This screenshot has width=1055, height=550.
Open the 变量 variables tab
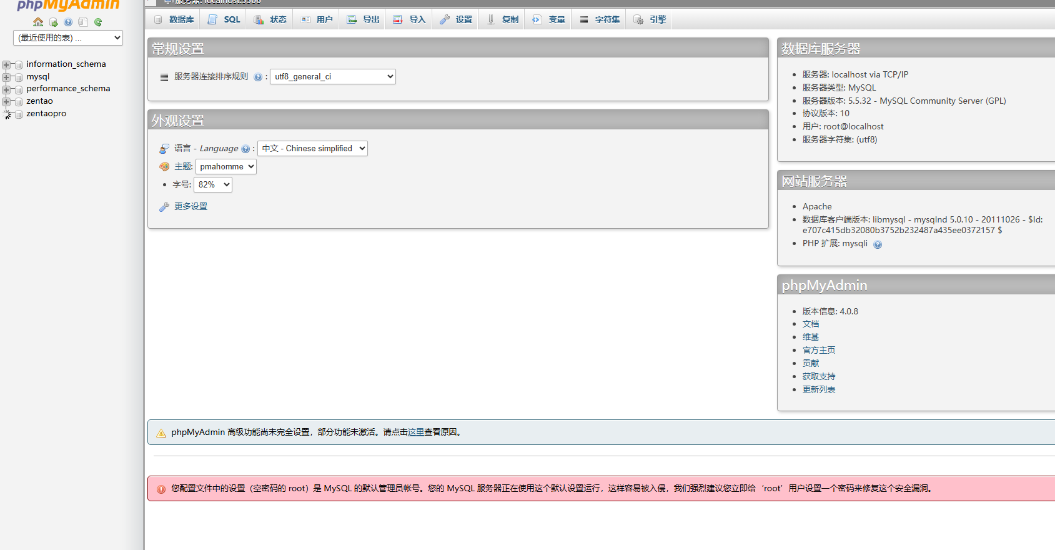(548, 19)
